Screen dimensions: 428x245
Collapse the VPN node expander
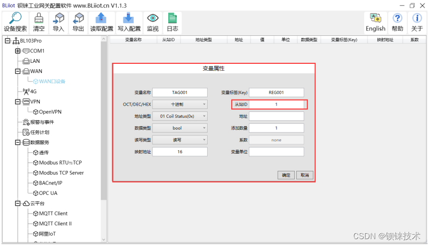click(x=18, y=102)
